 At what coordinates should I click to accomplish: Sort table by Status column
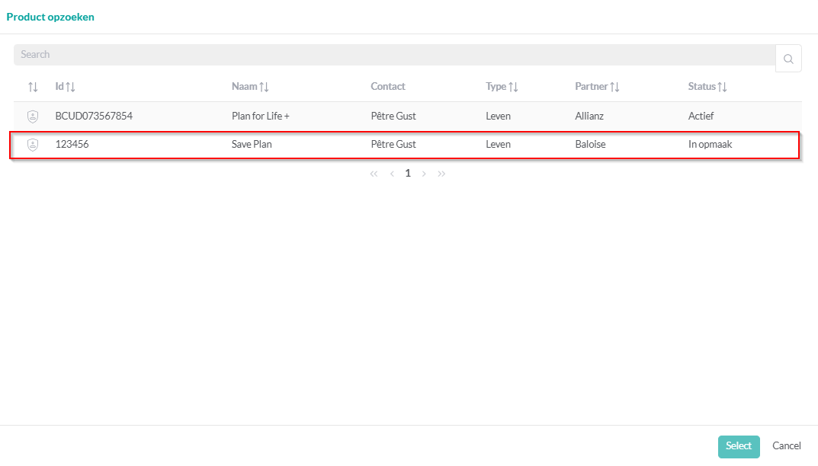point(723,87)
